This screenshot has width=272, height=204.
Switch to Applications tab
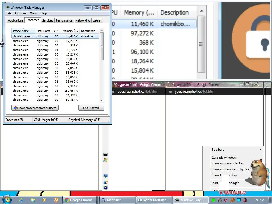(16, 20)
